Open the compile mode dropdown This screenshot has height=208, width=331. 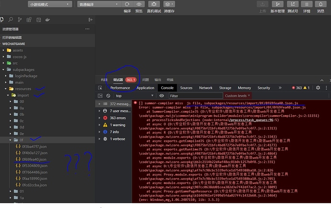click(99, 4)
